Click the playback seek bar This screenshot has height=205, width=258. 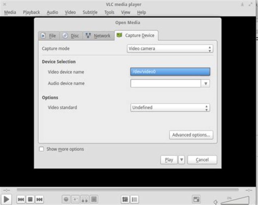tap(128, 190)
